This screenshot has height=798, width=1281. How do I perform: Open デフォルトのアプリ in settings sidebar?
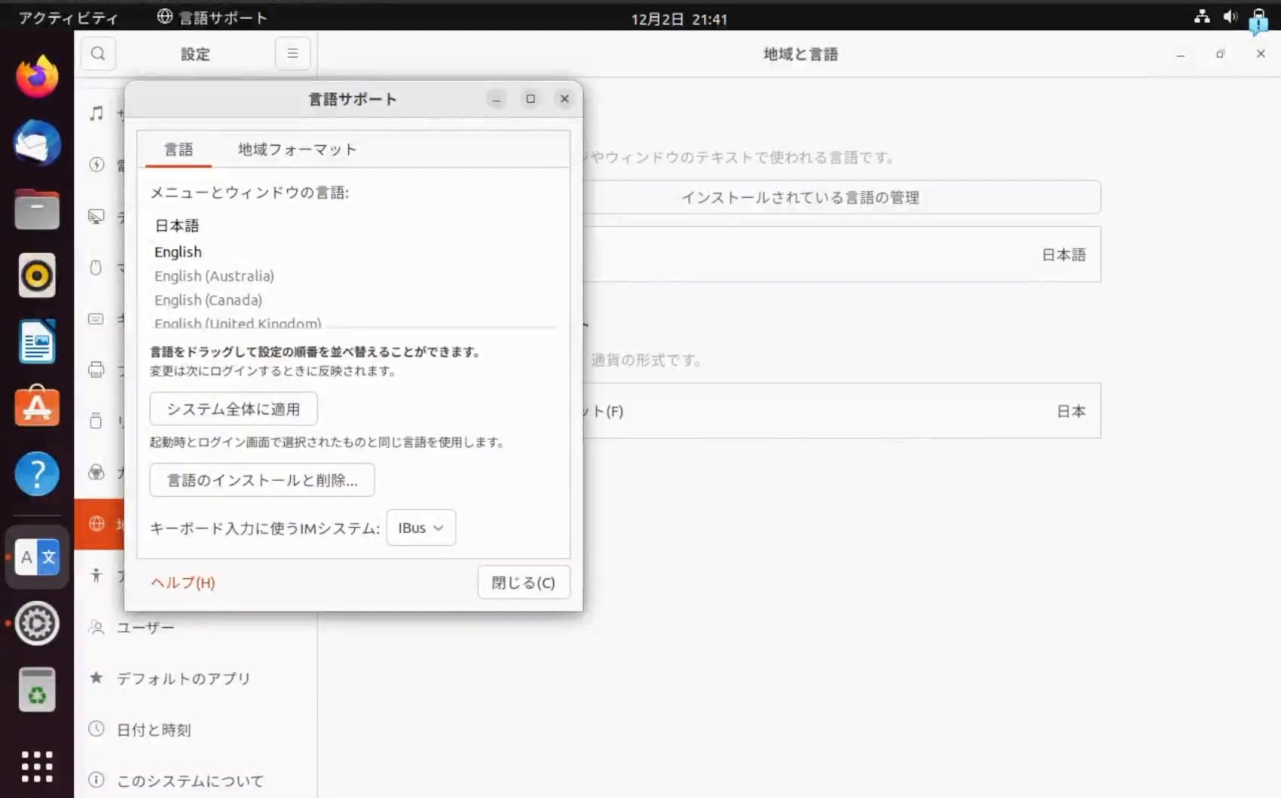pos(184,679)
